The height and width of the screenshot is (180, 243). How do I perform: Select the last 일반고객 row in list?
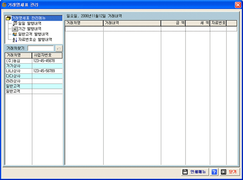pos(34,91)
